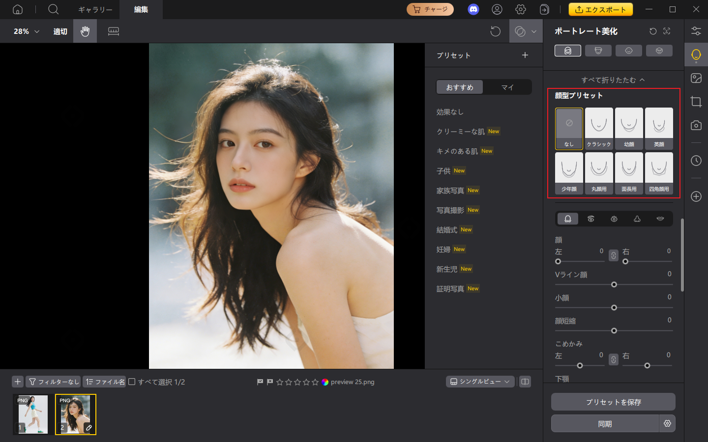
Task: Open the history clock icon in sidebar
Action: tap(696, 161)
